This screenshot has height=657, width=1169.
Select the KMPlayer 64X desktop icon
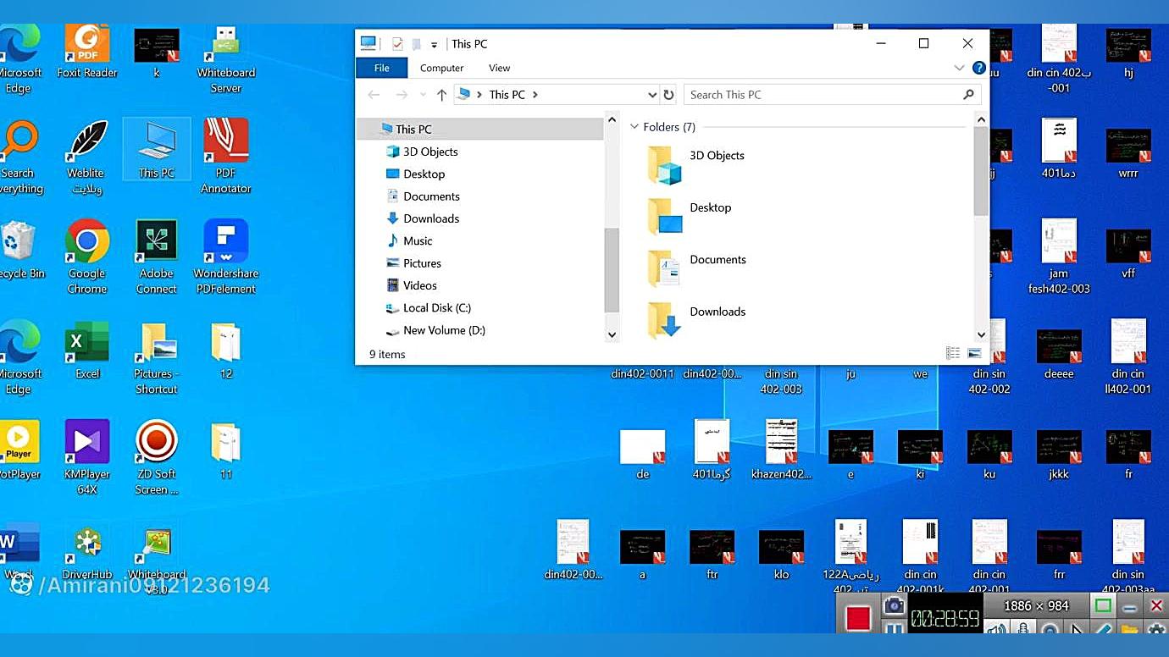tap(87, 458)
